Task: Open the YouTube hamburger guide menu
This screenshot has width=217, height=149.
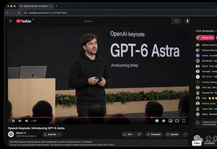Action: point(10,21)
